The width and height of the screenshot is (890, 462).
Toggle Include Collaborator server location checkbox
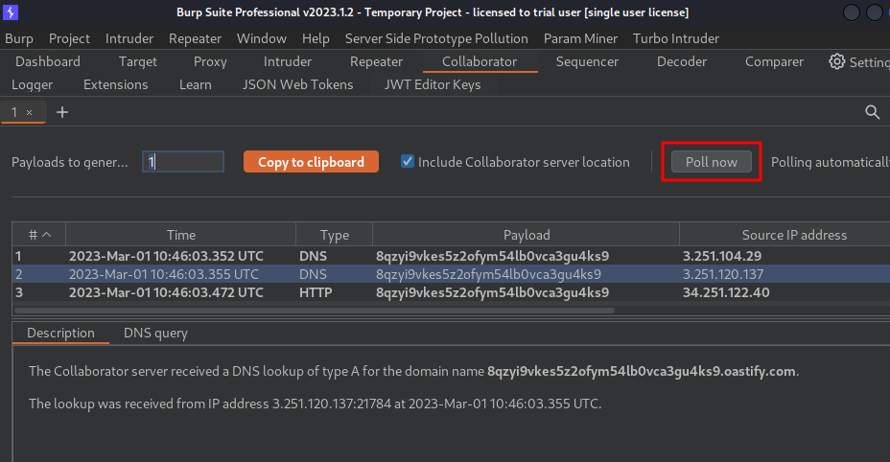407,161
